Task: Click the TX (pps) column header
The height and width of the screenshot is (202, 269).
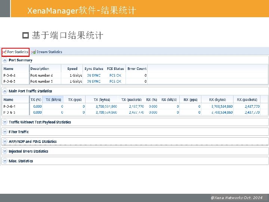Action: tap(75, 100)
